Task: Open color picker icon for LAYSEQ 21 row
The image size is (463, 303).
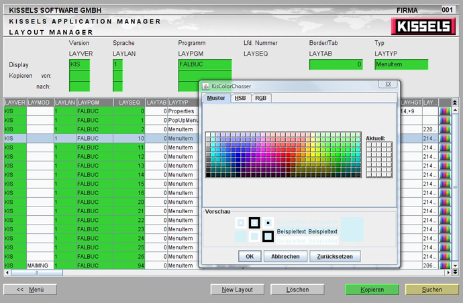Action: pos(445,211)
